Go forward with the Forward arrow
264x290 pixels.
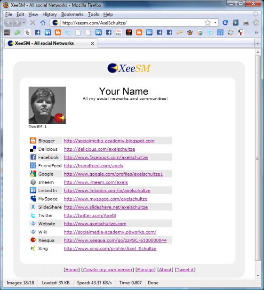pos(17,23)
